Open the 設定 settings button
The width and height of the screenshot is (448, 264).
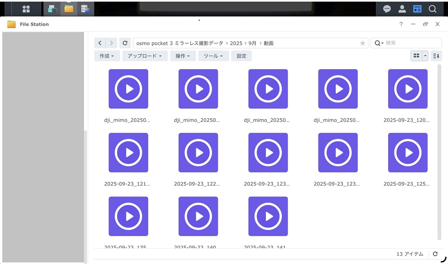[241, 56]
